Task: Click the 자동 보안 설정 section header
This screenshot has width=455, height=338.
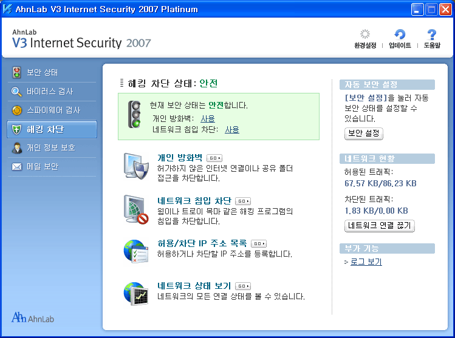Action: [x=387, y=84]
